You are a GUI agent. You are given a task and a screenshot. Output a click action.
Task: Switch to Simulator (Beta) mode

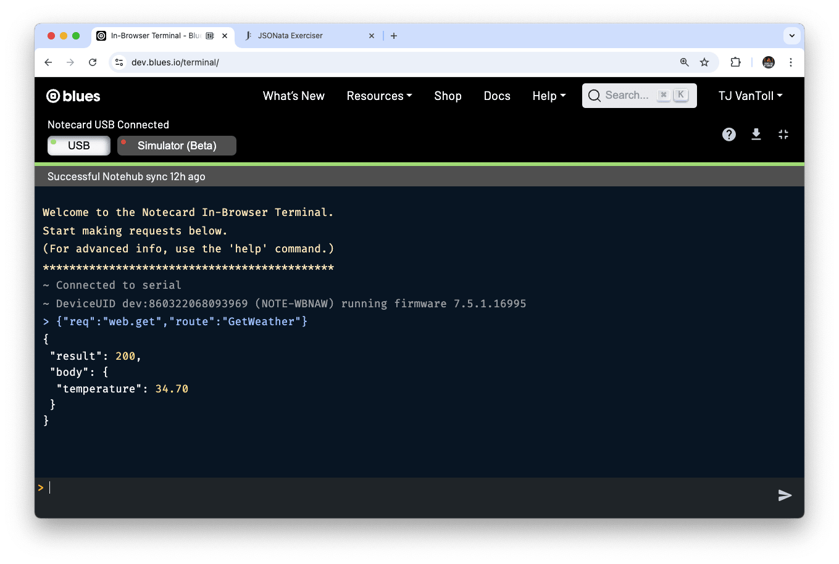[177, 146]
